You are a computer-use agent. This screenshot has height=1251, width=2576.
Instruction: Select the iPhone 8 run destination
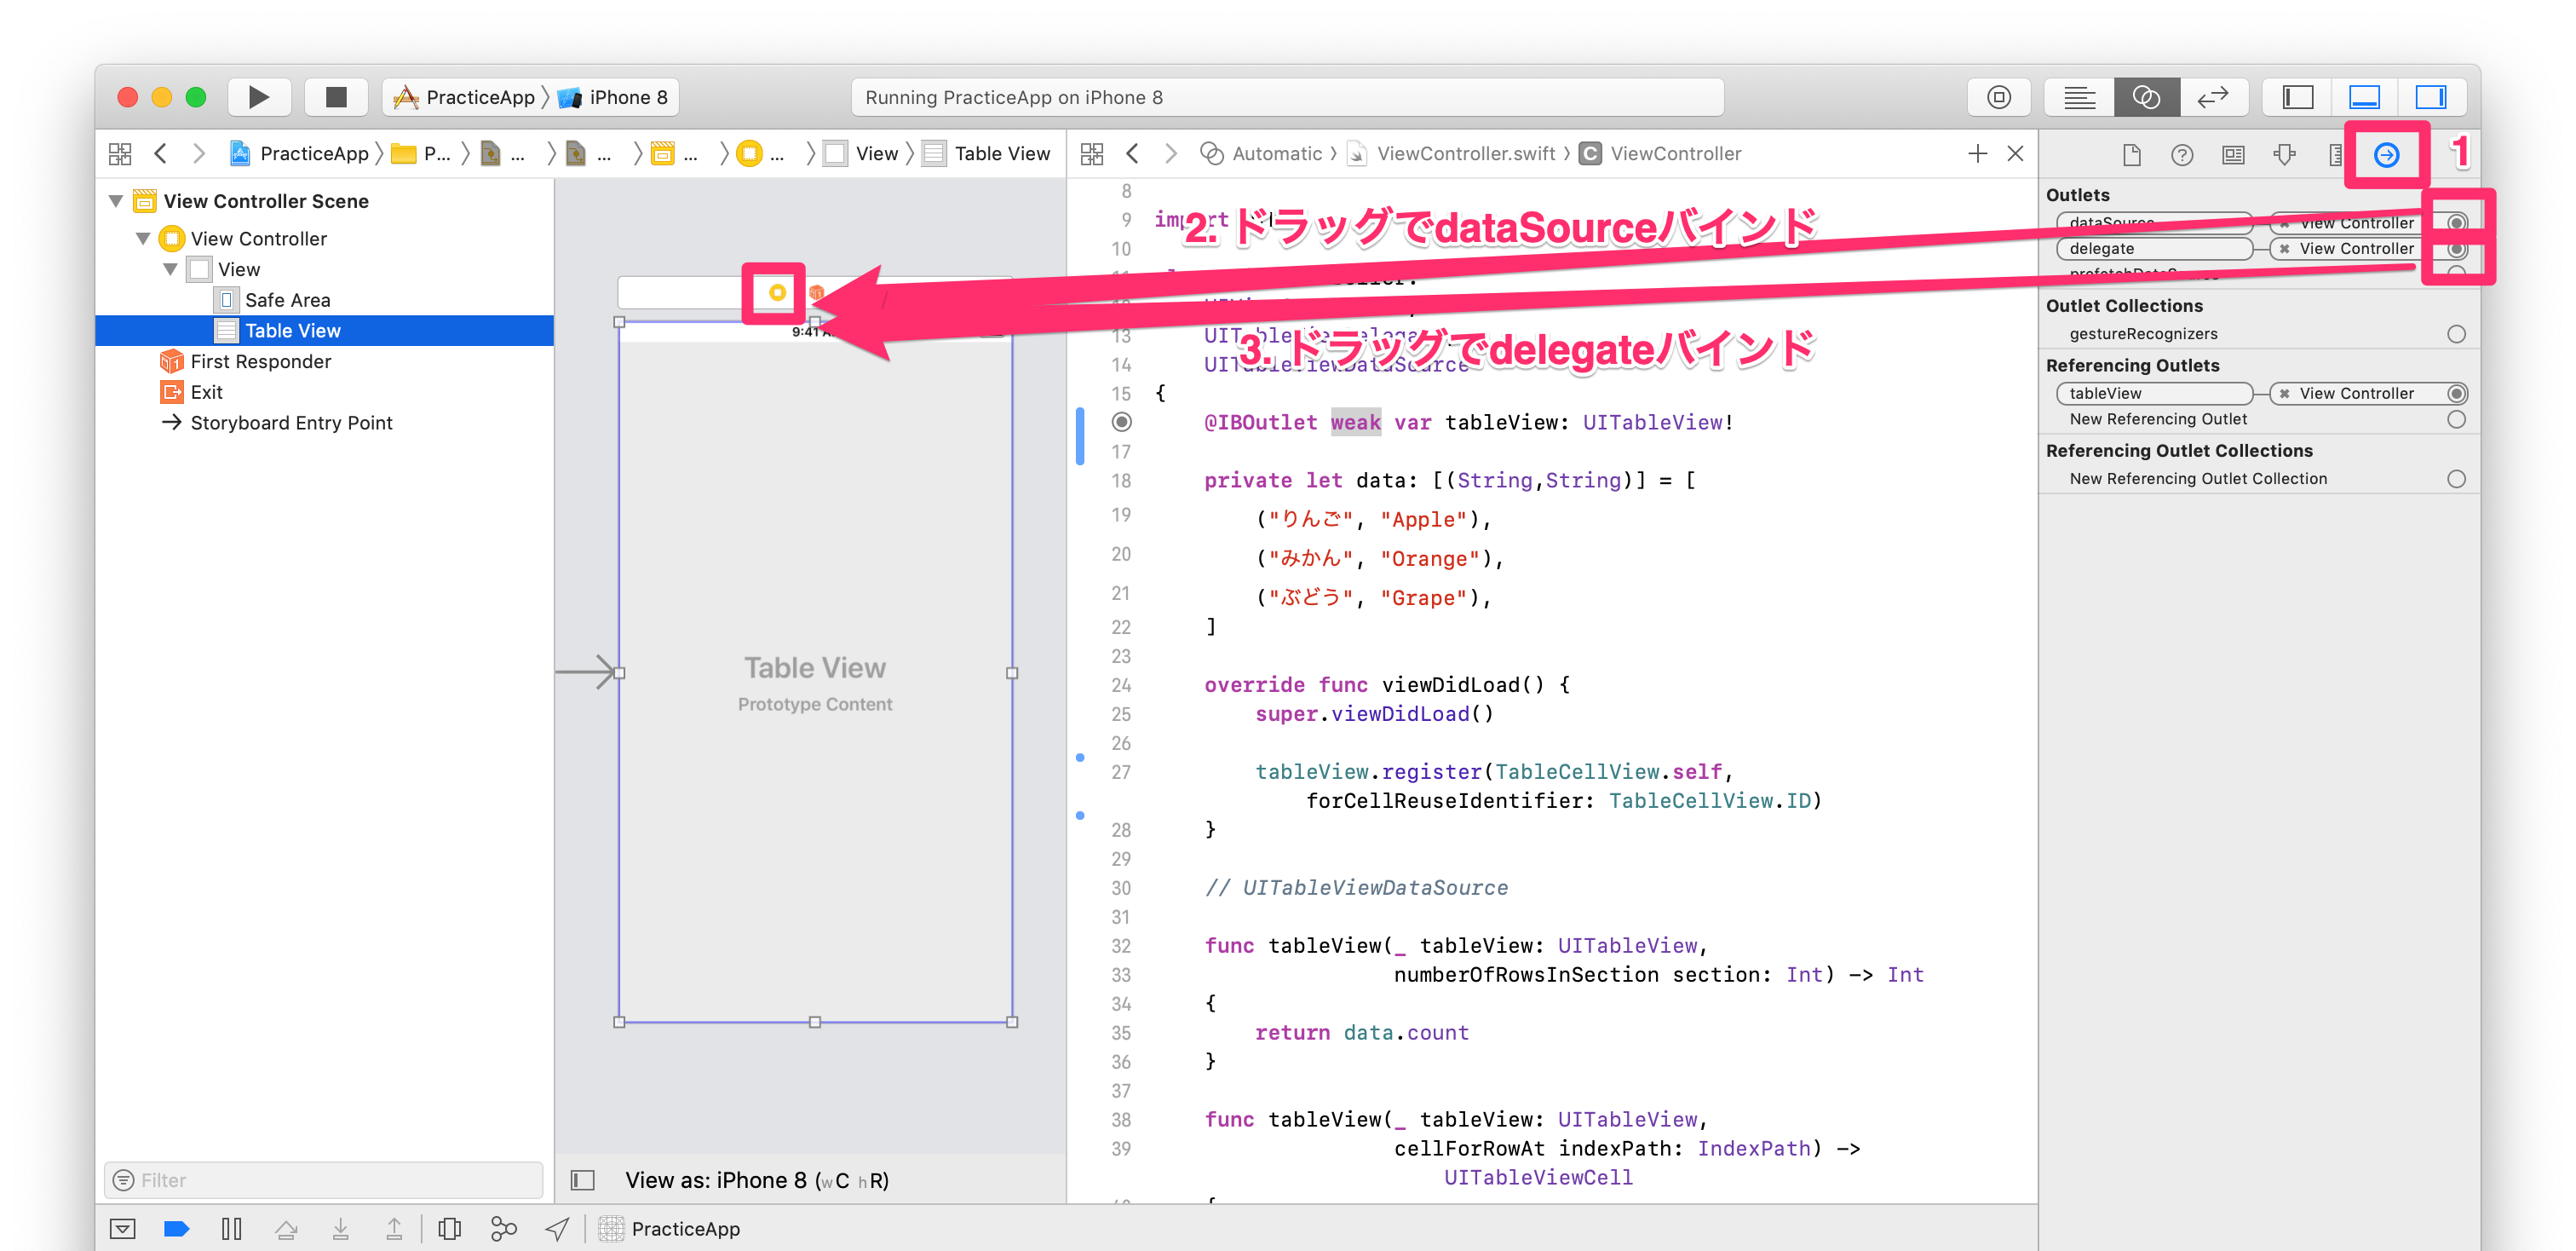[x=627, y=97]
